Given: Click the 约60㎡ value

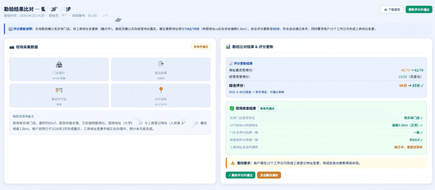Looking at the screenshot, I should pos(416,140).
